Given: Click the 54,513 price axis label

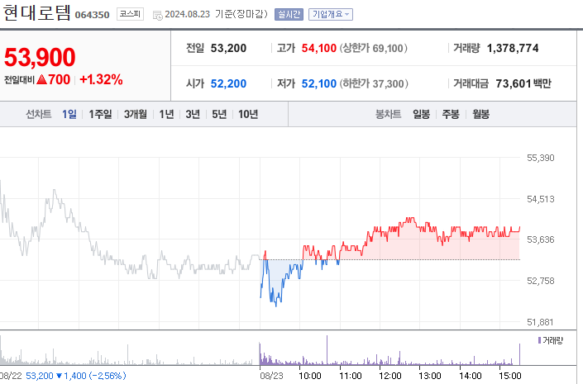Looking at the screenshot, I should click(x=540, y=199).
